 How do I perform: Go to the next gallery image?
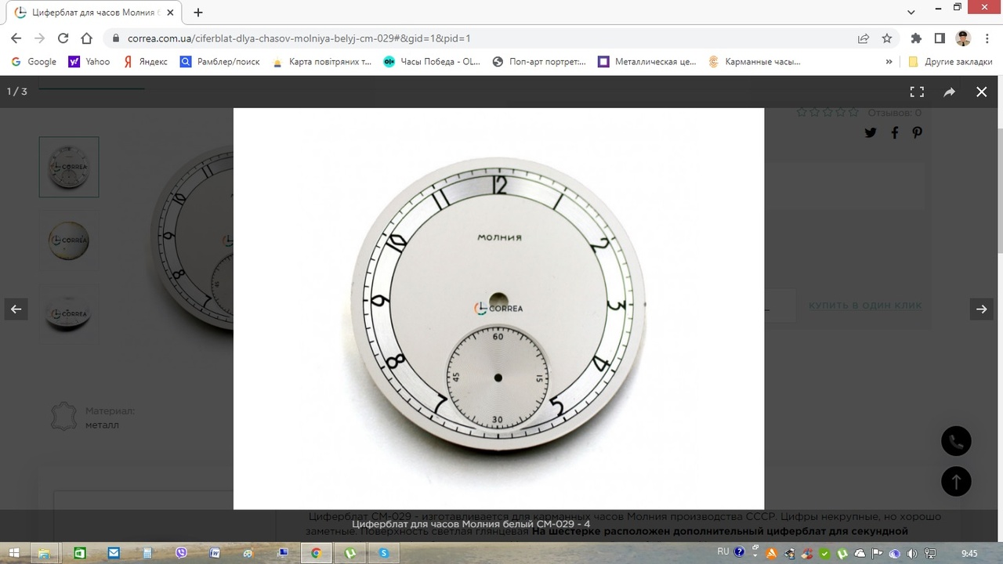[981, 309]
